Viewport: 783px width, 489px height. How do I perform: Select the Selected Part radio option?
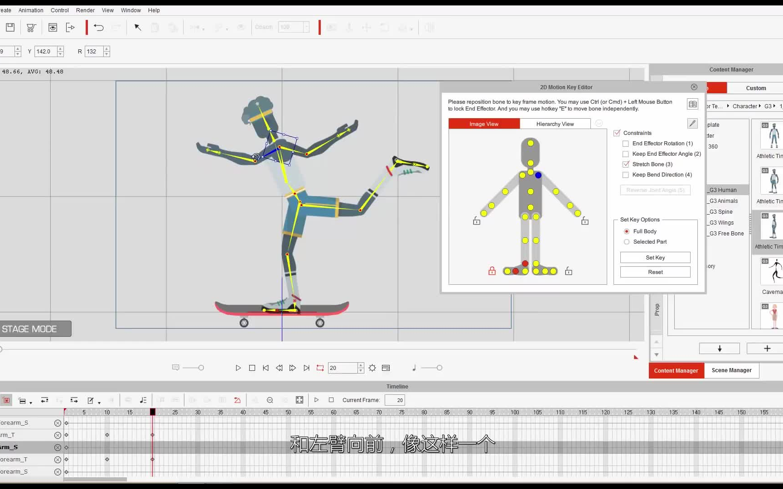[626, 242]
